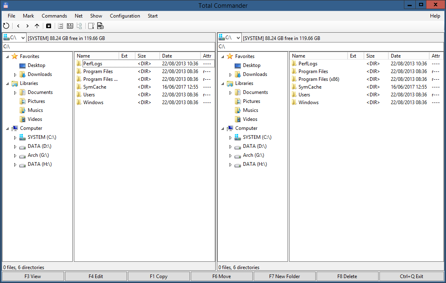
Task: Open the Help menu
Action: (435, 16)
